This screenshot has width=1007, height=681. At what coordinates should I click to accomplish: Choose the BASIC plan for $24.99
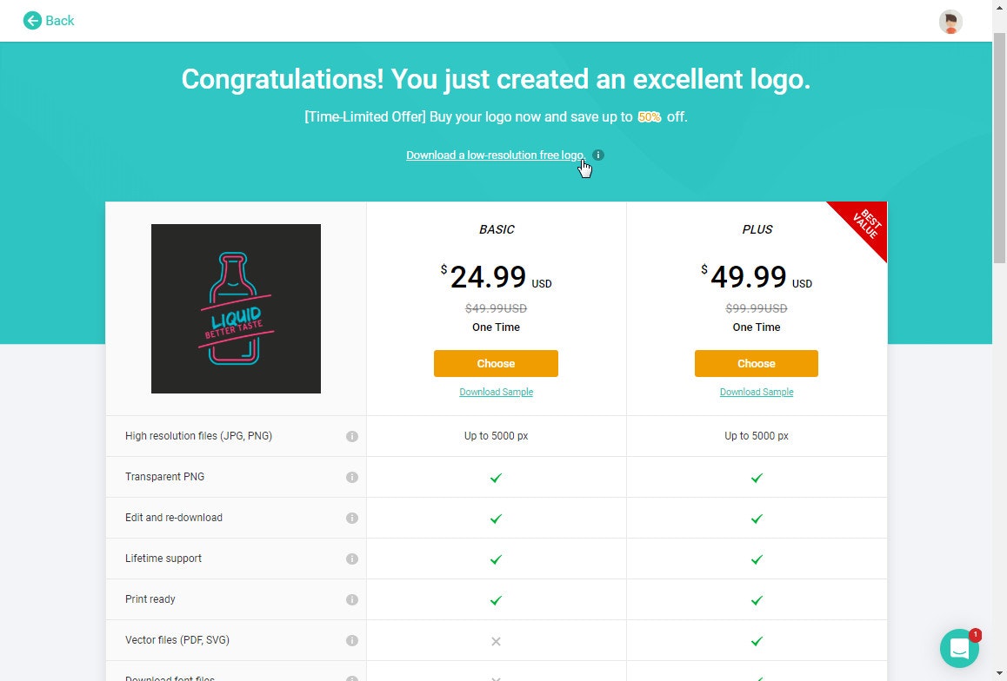[x=496, y=363]
